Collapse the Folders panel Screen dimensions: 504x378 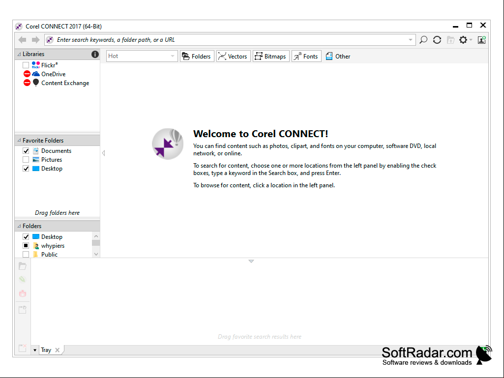[19, 226]
